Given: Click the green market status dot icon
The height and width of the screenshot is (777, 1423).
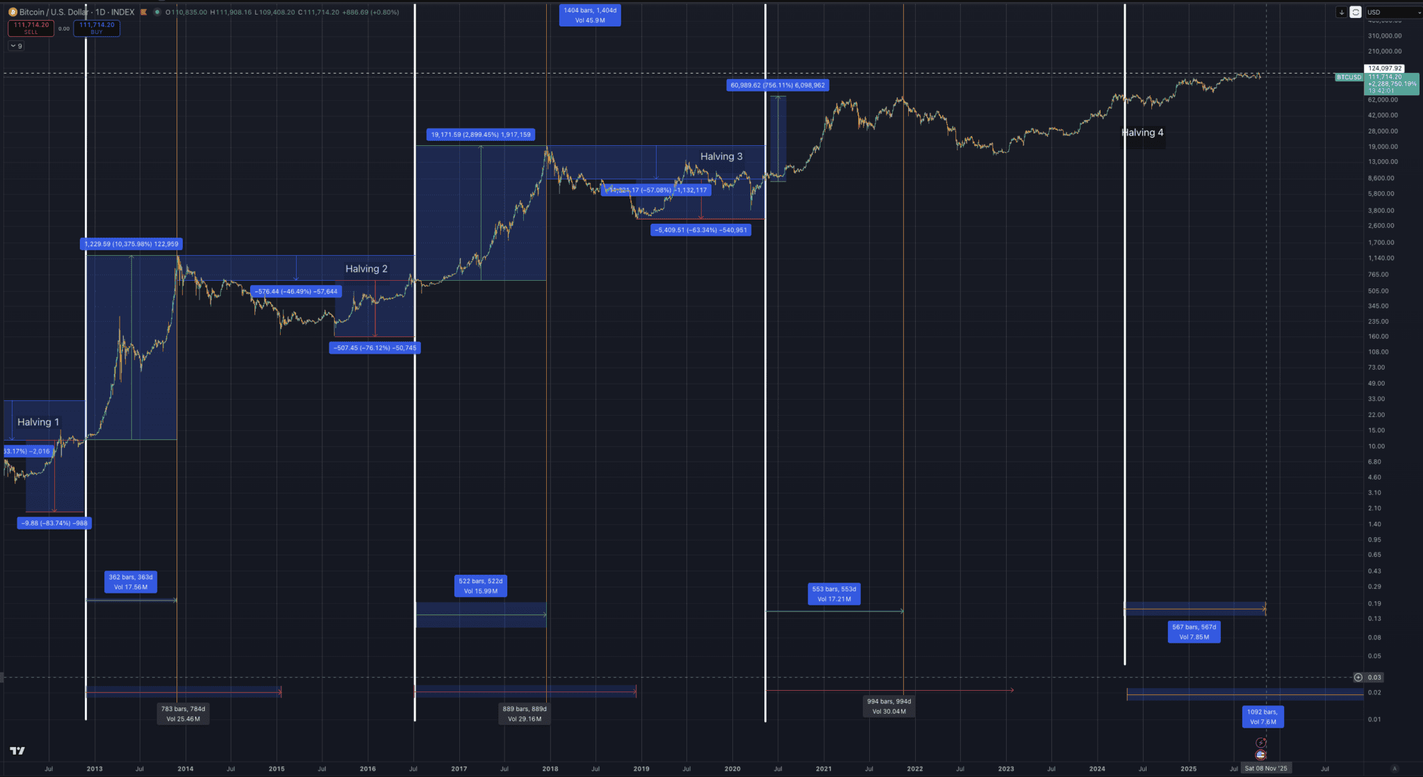Looking at the screenshot, I should 157,12.
